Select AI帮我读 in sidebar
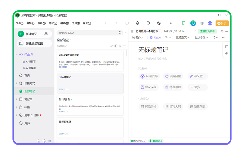The image size is (244, 155). 29,68
